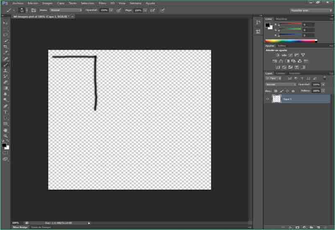The height and width of the screenshot is (230, 335).
Task: Switch to the Estilos tab
Action: (282, 45)
